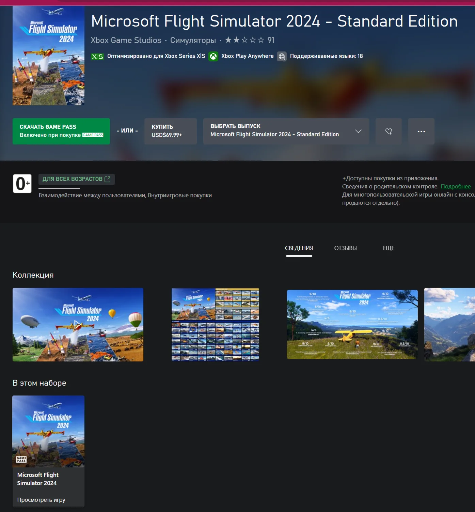475x512 pixels.
Task: Play the trailer video thumbnail
Action: click(x=78, y=325)
